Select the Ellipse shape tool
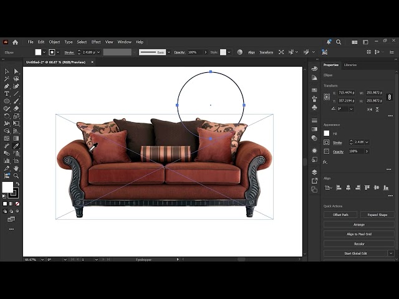 point(7,101)
